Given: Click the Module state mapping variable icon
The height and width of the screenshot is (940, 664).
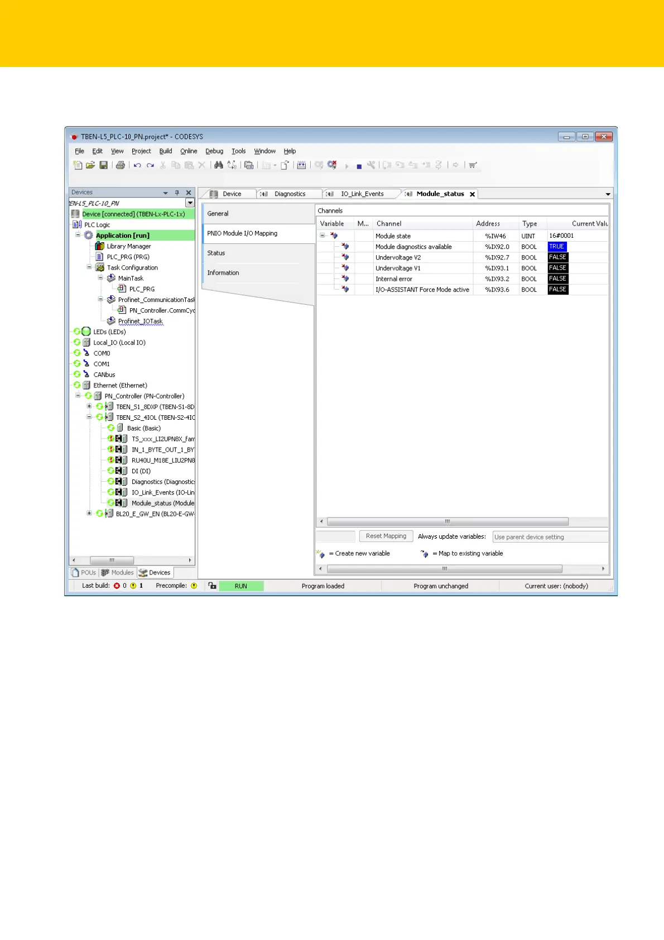Looking at the screenshot, I should point(334,236).
